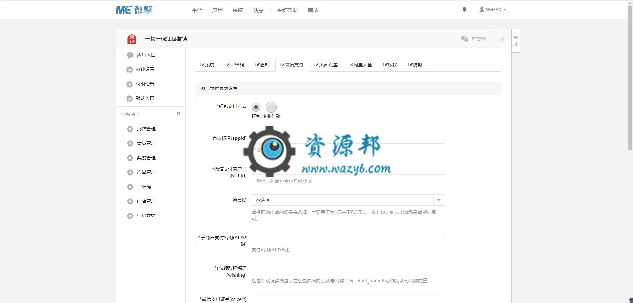Click the 推荐购 link
Screen dimensions: 633x303
[x=479, y=38]
